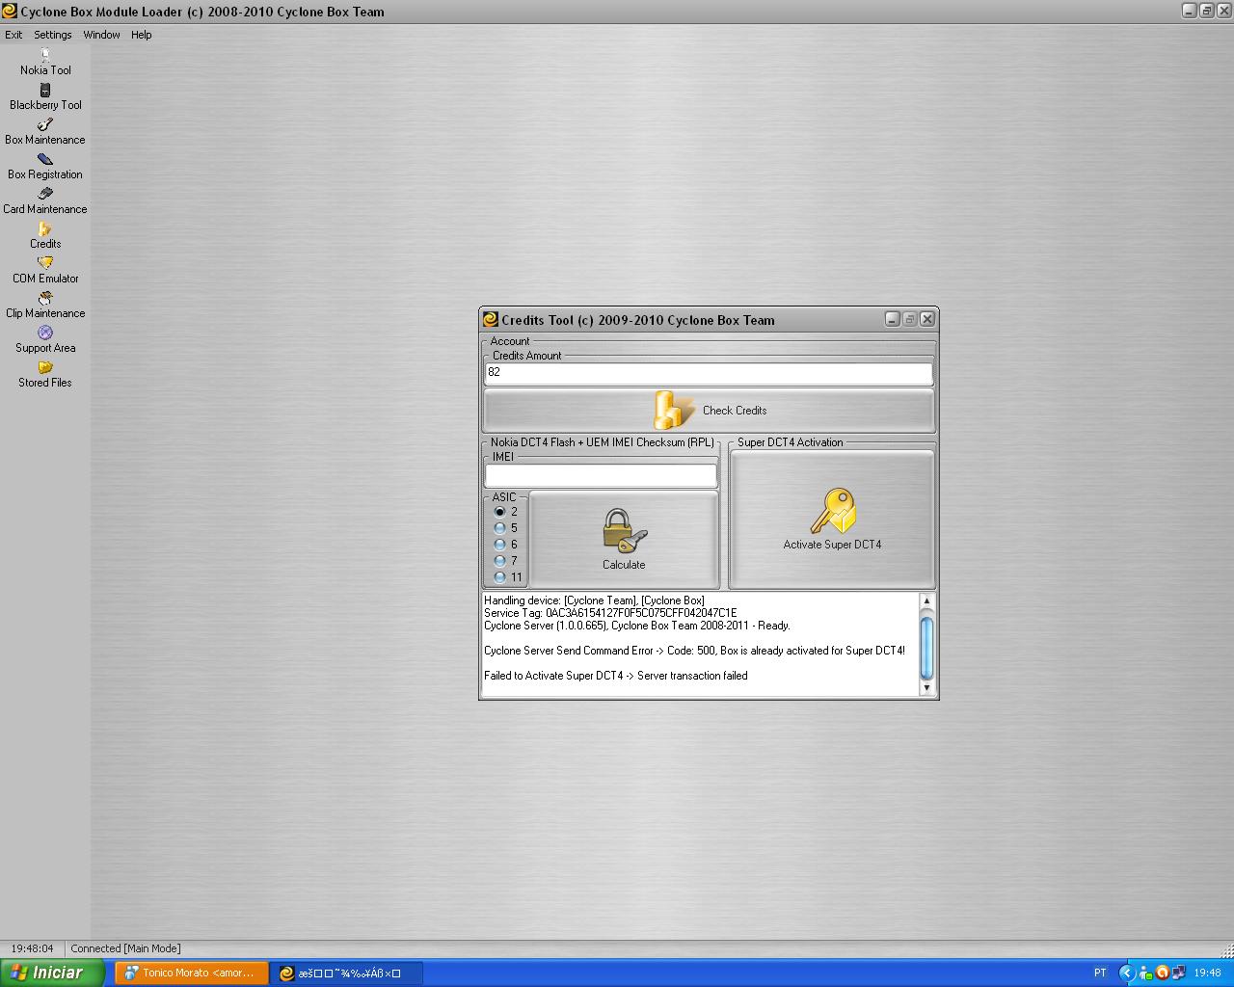1234x987 pixels.
Task: Open Stored Files folder
Action: point(45,375)
